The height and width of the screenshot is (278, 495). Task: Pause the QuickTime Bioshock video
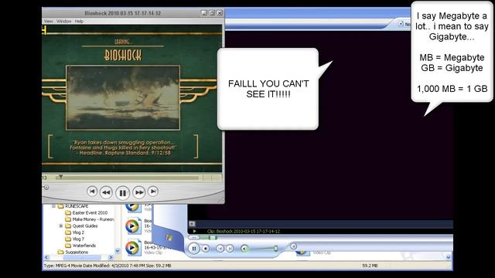pyautogui.click(x=122, y=192)
